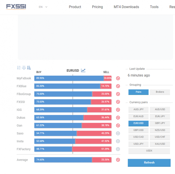This screenshot has height=174, width=175.
Task: Click the IGG trend arrow icon
Action: coord(118,110)
